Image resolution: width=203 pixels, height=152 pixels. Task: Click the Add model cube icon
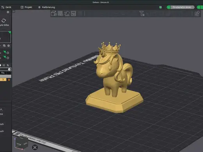[54, 13]
